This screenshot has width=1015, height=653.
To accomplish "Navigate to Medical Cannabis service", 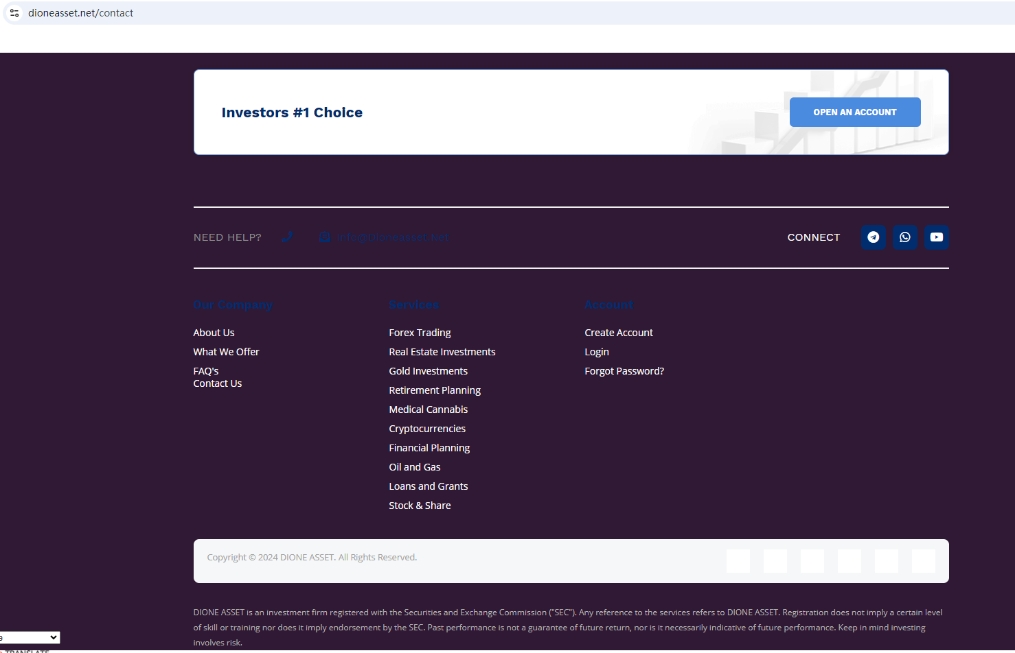I will (428, 409).
